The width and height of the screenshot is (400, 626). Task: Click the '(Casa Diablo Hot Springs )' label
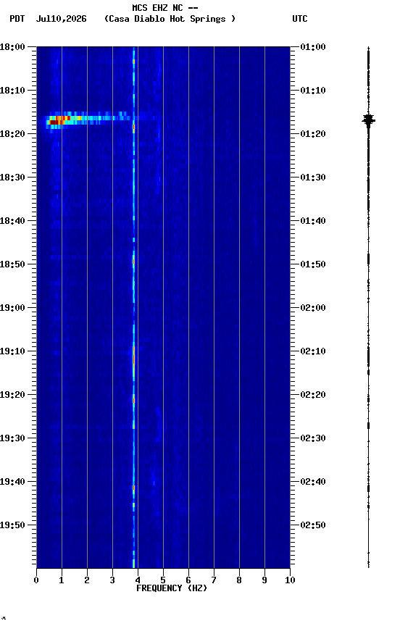coord(170,19)
